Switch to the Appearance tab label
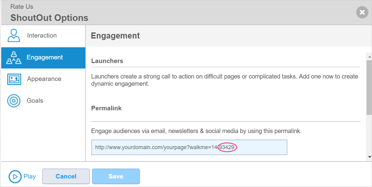372x187 pixels. pyautogui.click(x=44, y=79)
